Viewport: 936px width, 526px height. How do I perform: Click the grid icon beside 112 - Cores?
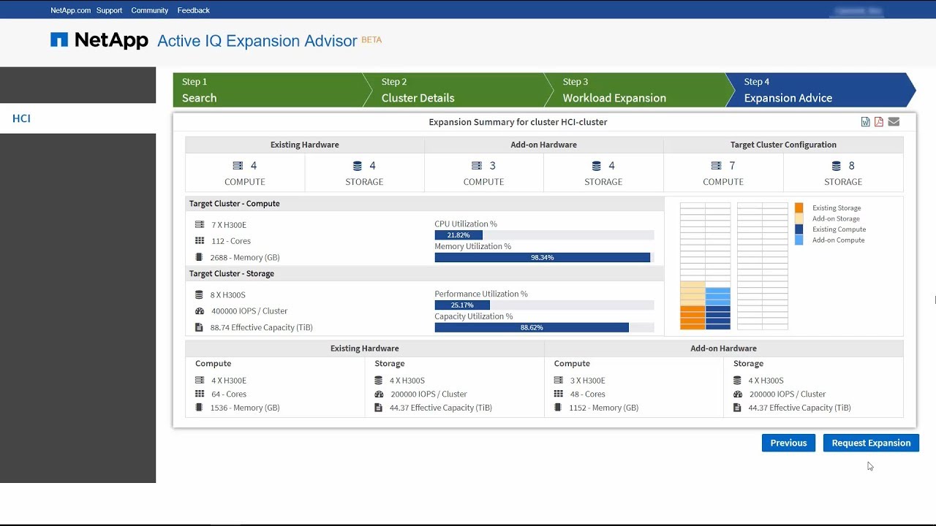(200, 240)
